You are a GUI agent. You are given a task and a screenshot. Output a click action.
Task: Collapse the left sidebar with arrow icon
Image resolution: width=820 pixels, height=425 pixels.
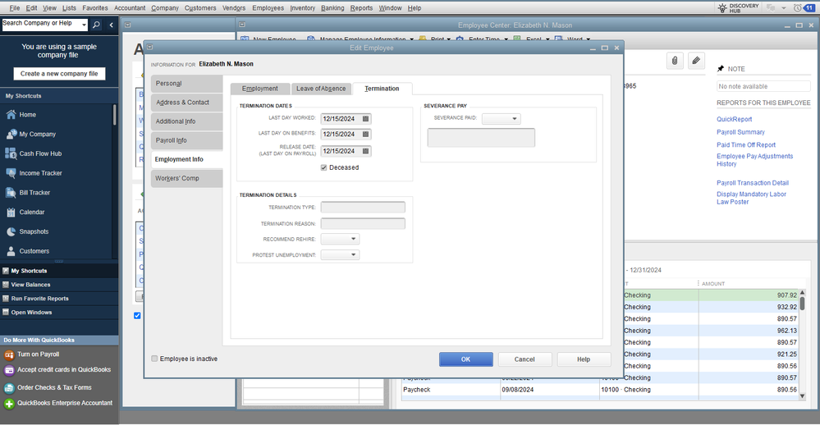click(111, 25)
